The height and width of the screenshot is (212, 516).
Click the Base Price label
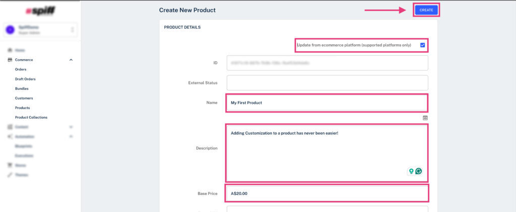(207, 193)
